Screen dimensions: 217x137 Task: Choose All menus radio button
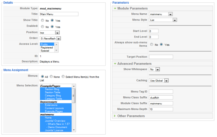tap(42, 76)
